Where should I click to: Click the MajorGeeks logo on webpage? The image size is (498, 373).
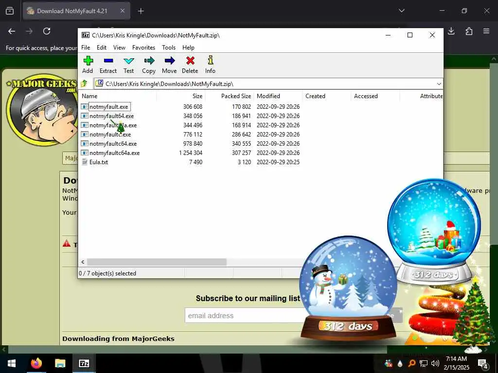click(x=41, y=109)
